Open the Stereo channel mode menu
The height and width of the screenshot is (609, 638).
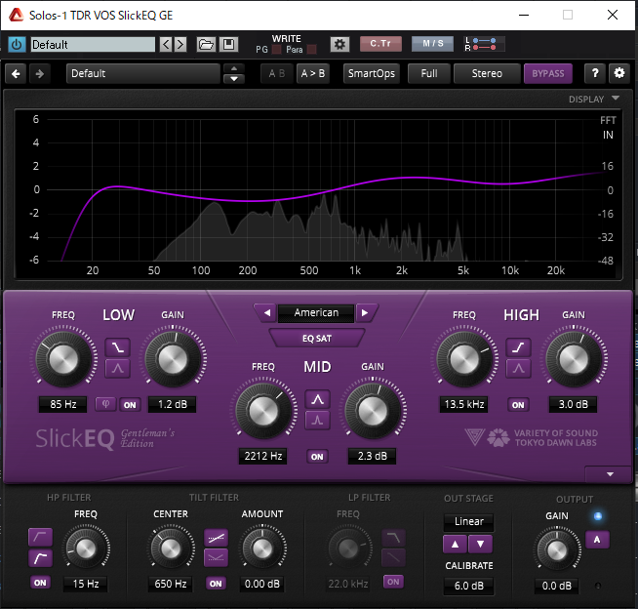pyautogui.click(x=487, y=73)
